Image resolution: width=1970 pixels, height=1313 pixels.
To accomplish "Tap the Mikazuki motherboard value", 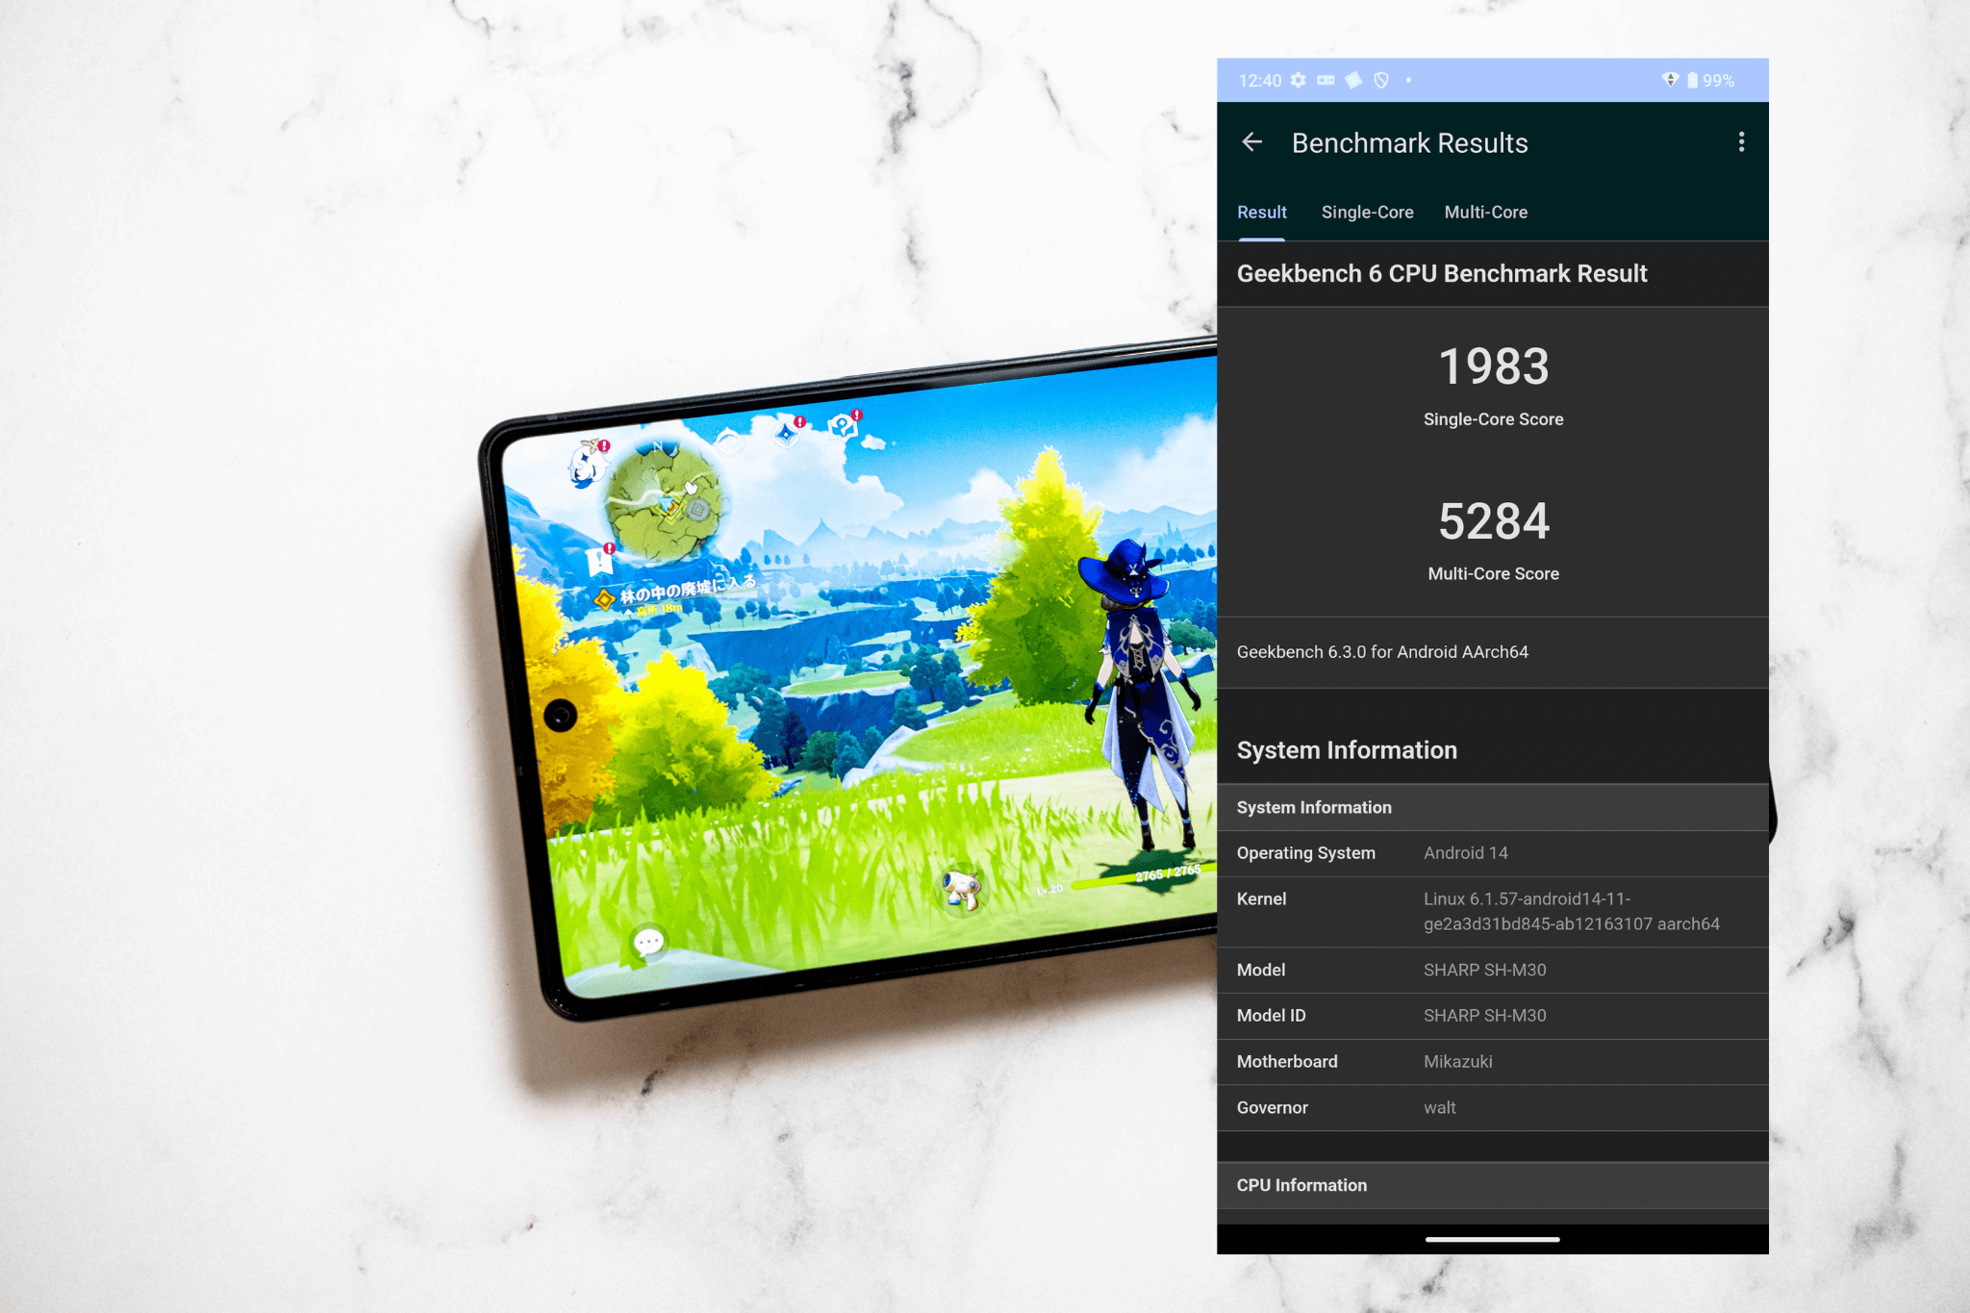I will [x=1457, y=1062].
